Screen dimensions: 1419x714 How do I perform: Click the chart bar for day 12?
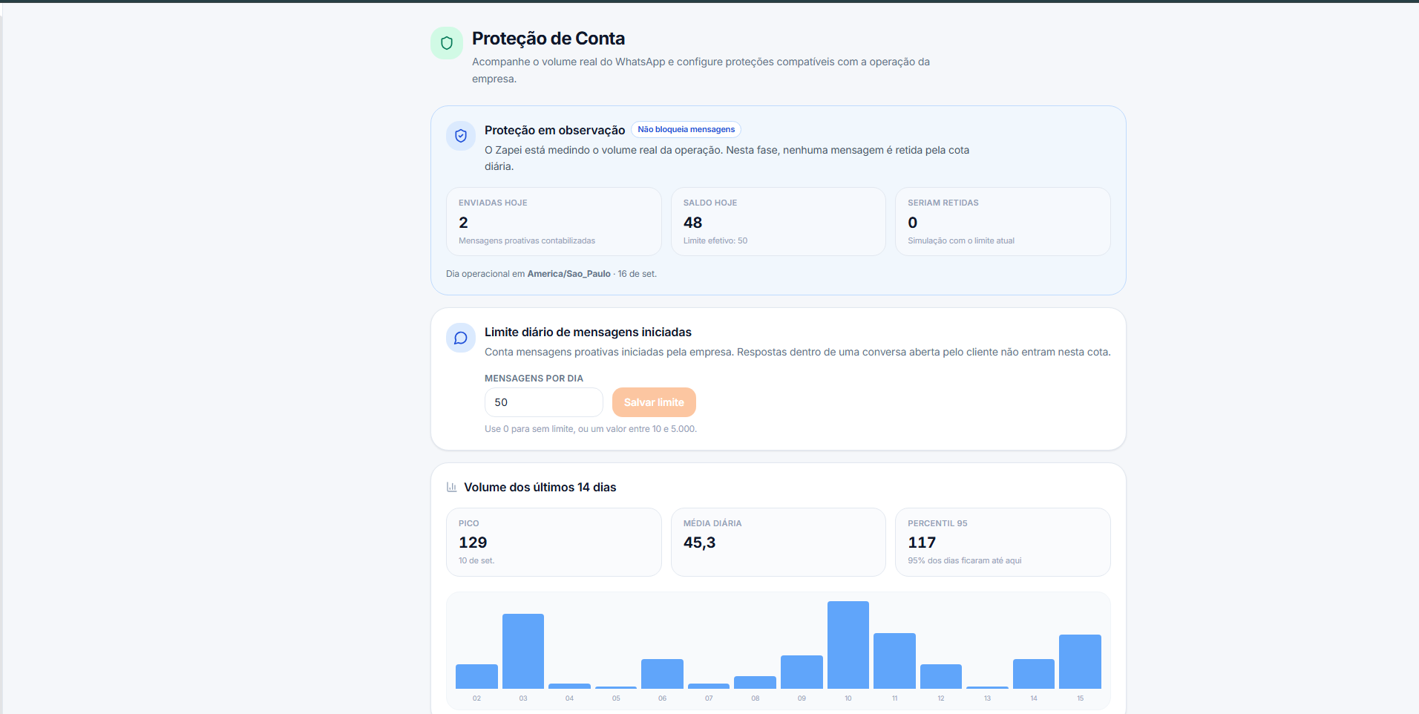click(x=941, y=676)
